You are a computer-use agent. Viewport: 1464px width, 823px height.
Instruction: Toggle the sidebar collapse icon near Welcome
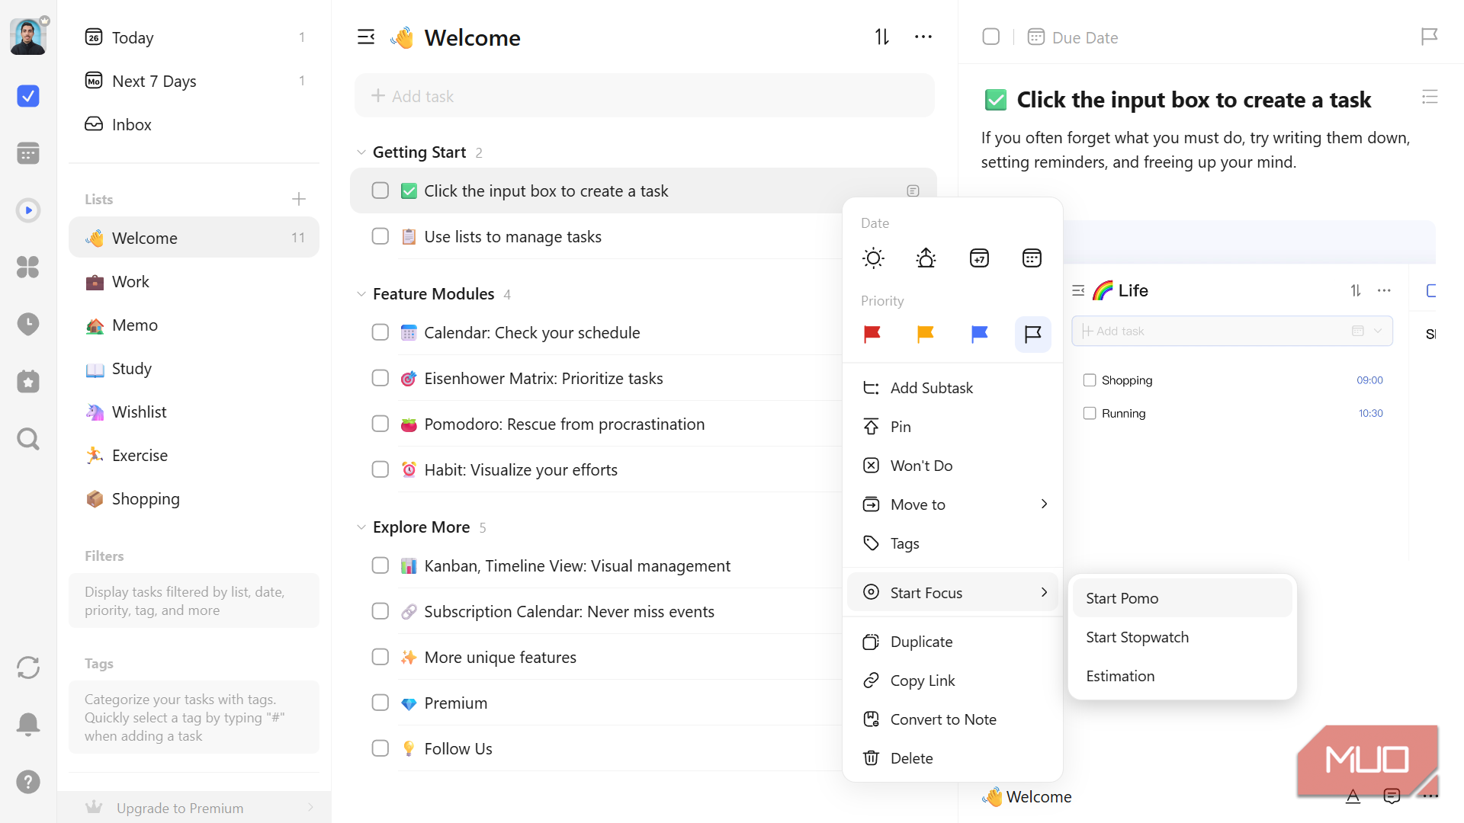[366, 37]
